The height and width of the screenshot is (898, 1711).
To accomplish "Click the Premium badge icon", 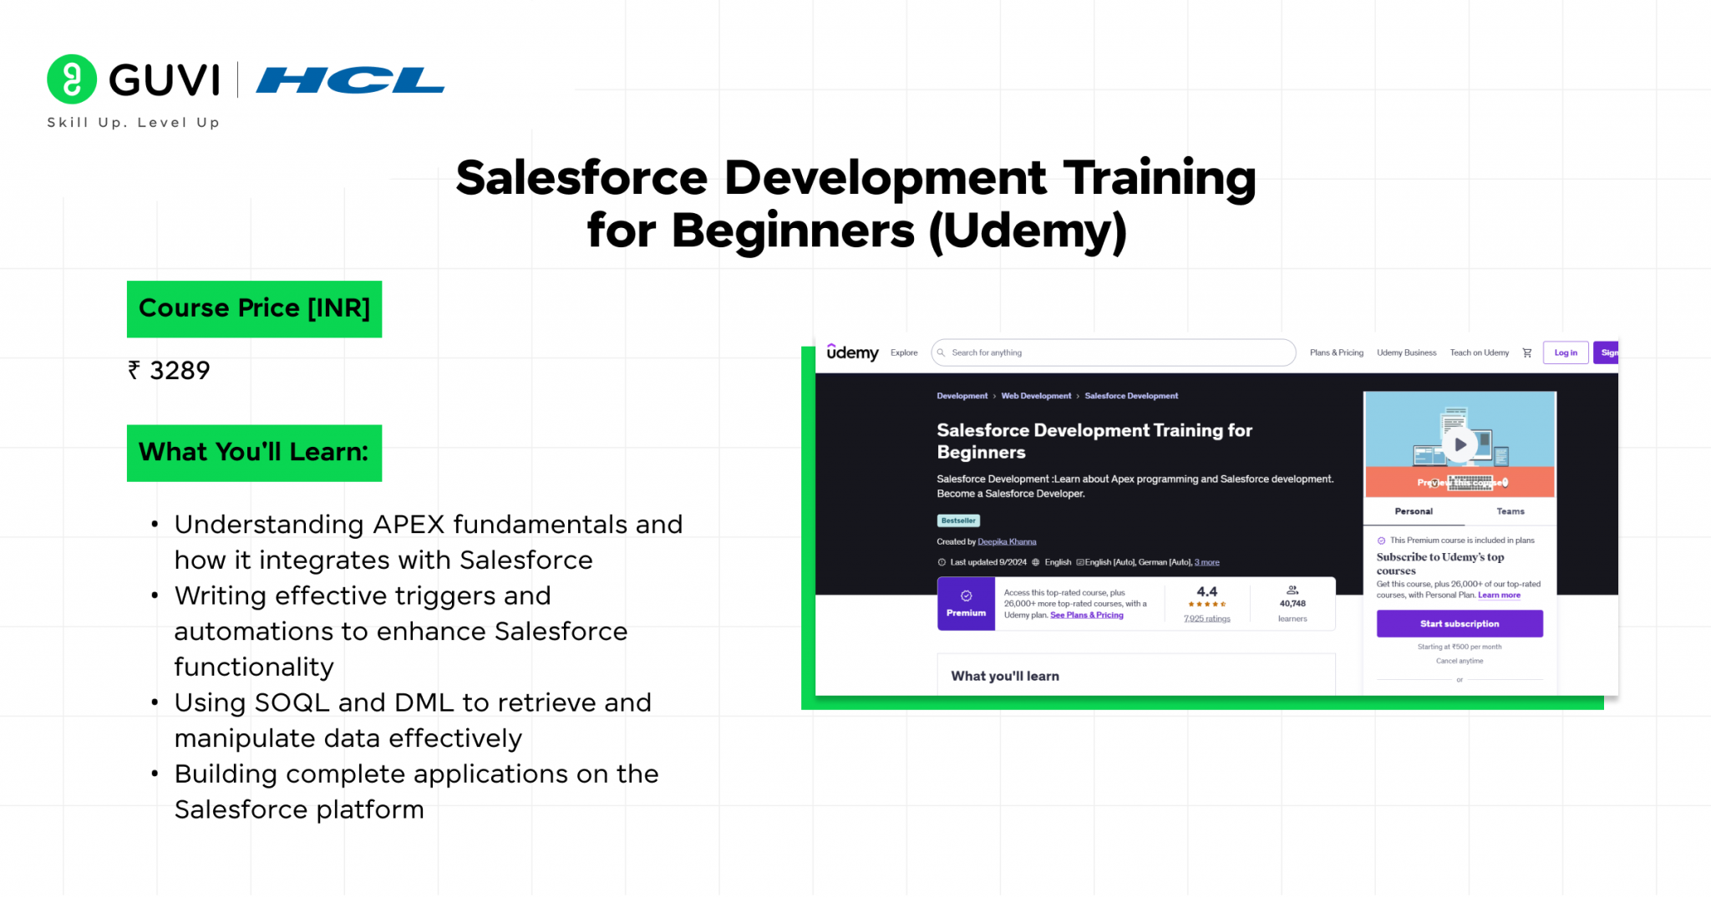I will tap(966, 596).
